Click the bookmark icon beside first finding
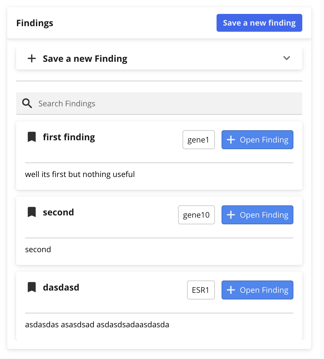 (x=32, y=137)
